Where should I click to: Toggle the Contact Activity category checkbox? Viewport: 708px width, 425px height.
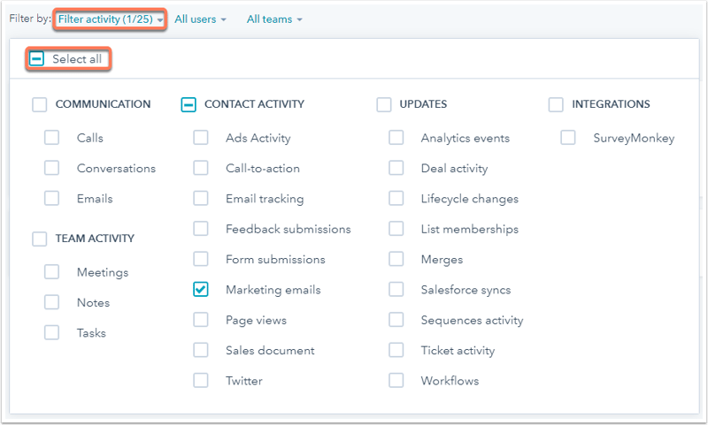click(189, 104)
